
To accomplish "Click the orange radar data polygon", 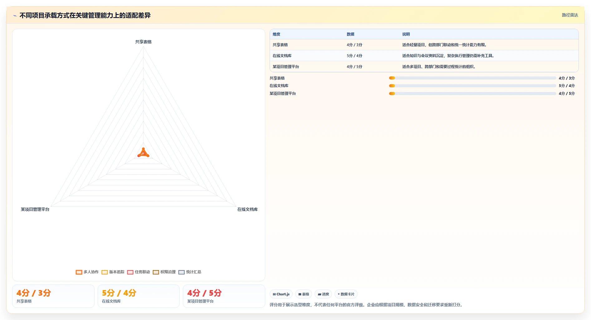I will click(x=144, y=153).
